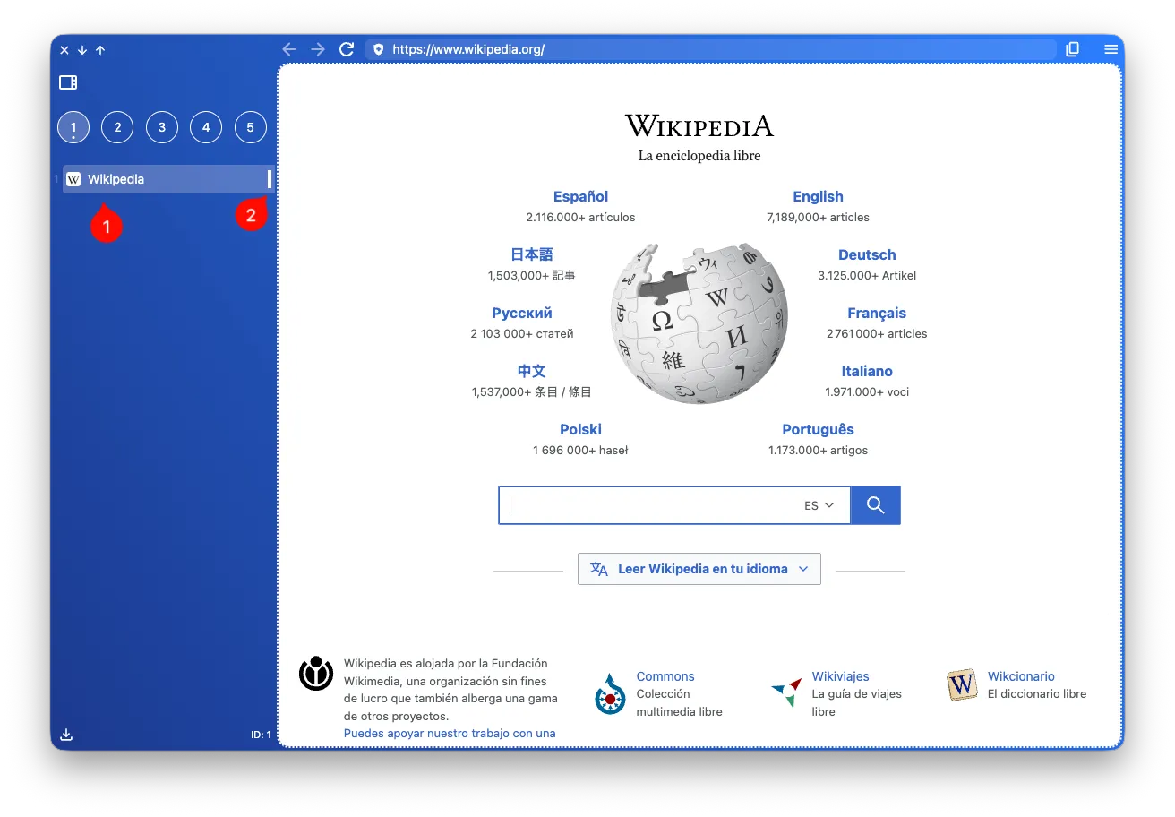Reload the current page
The height and width of the screenshot is (817, 1175).
(x=347, y=49)
